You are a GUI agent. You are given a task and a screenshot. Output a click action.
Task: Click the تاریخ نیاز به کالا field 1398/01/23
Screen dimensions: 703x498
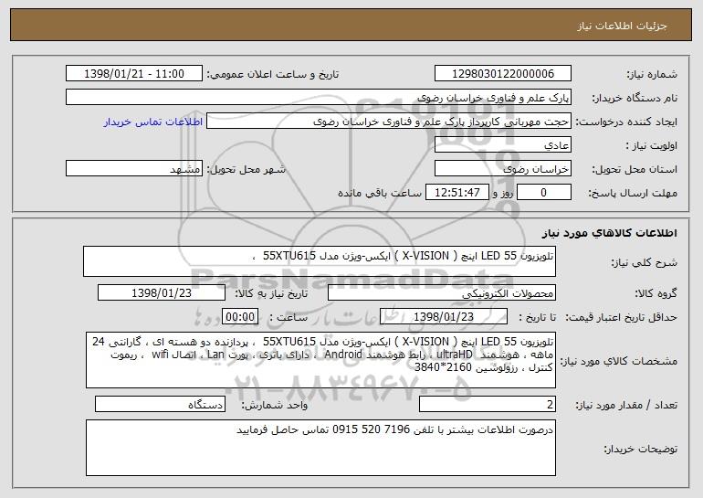(162, 293)
